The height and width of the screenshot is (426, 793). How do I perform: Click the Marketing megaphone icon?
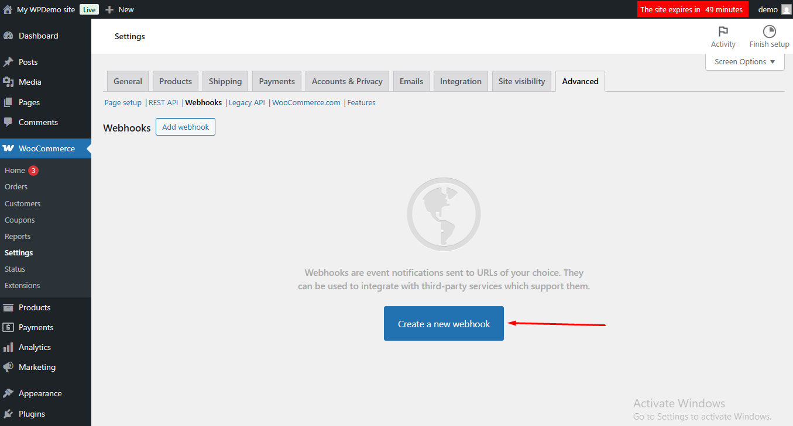click(x=8, y=367)
